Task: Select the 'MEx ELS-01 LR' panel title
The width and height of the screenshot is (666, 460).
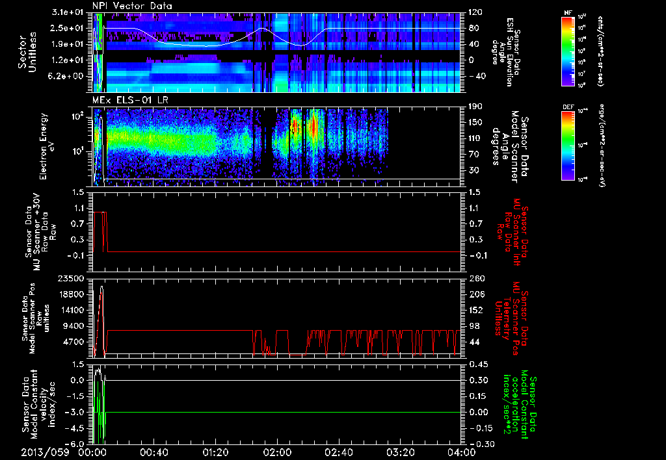Action: pyautogui.click(x=129, y=100)
